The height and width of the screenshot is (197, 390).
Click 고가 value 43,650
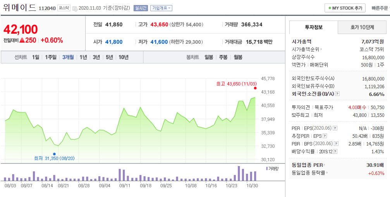click(159, 25)
